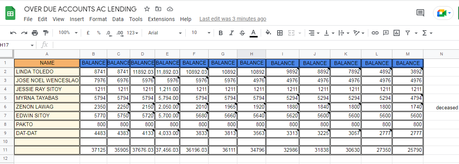Viewport: 459px width, 164px height.
Task: Open the text color picker
Action: click(253, 33)
